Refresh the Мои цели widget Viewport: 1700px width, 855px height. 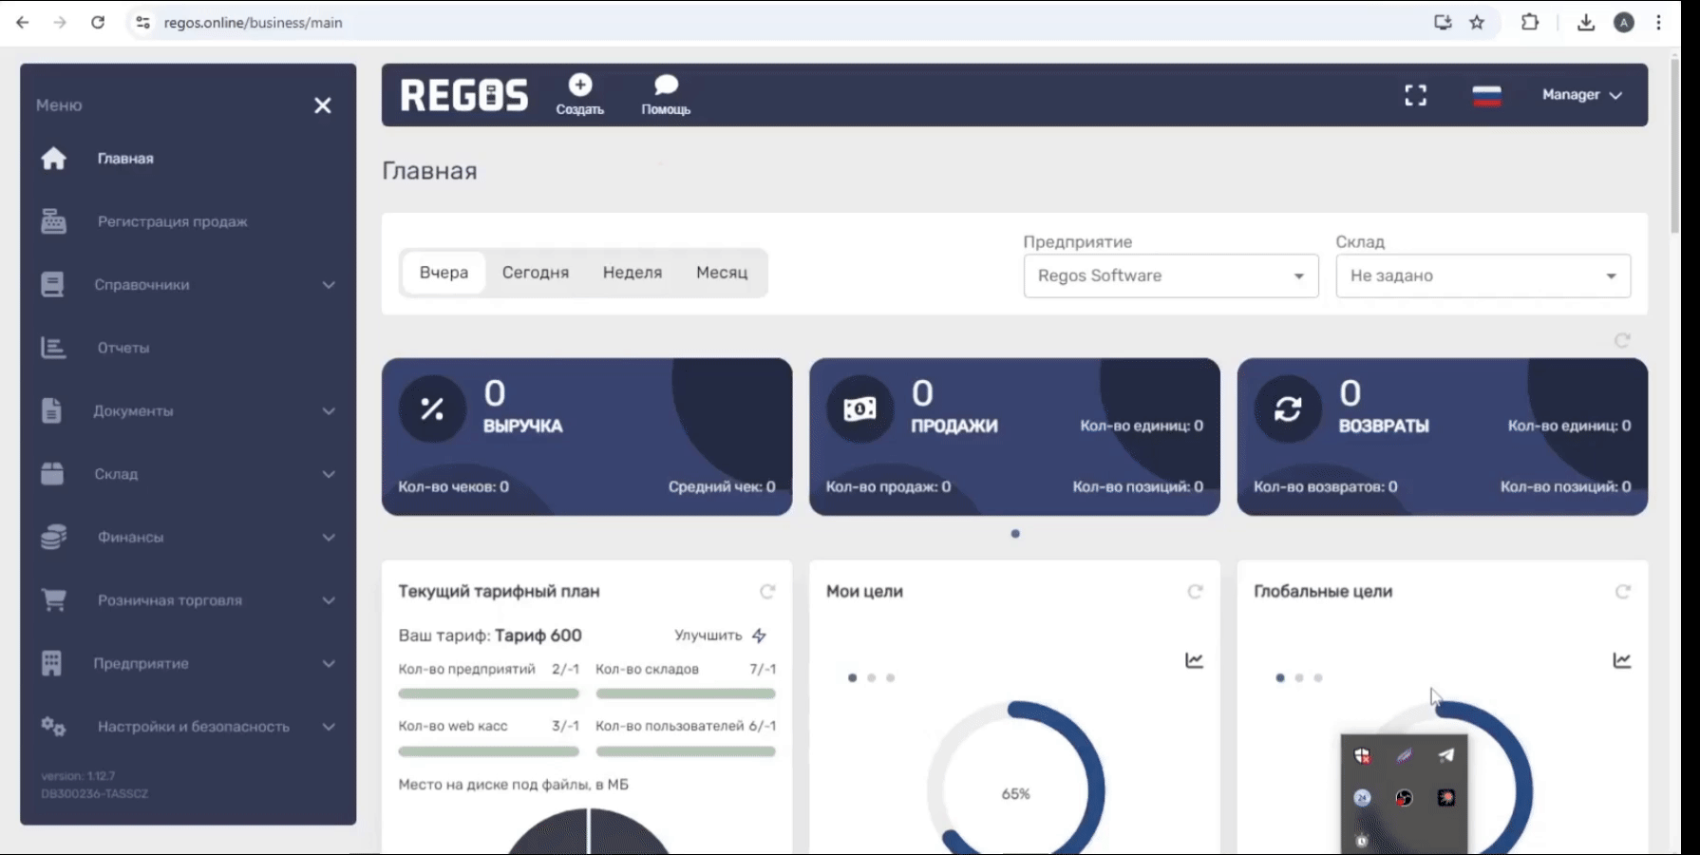(1195, 592)
